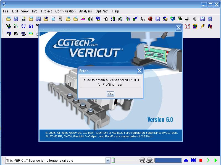Click the arrow into document icon

pos(106,19)
